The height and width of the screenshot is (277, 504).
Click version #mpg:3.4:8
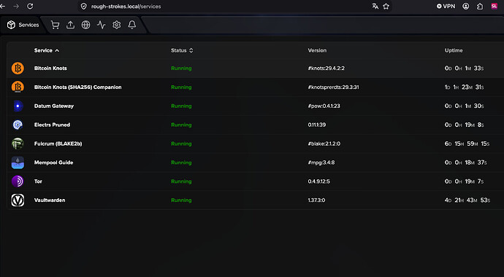click(x=321, y=163)
